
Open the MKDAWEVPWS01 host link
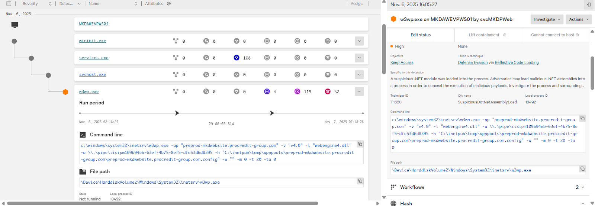94,24
